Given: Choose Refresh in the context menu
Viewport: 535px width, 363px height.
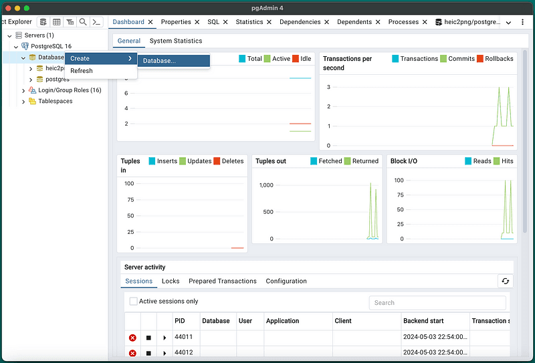Looking at the screenshot, I should click(101, 71).
